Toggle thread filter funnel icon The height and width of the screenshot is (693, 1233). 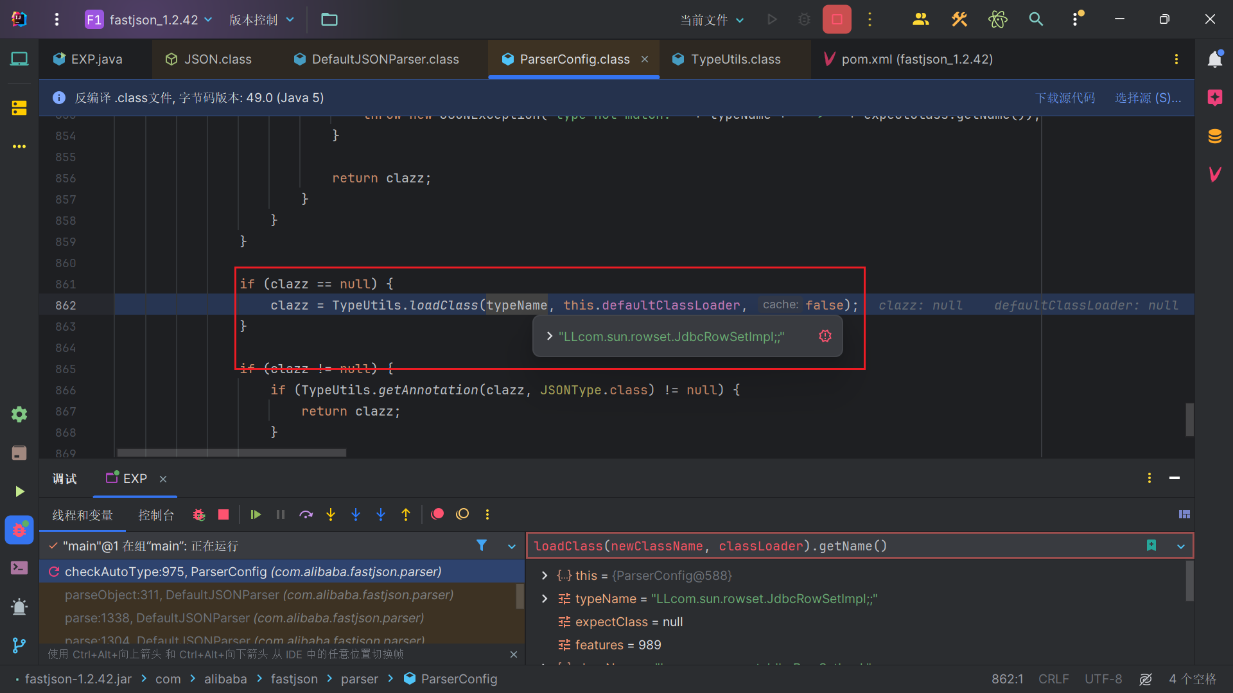[x=482, y=546]
